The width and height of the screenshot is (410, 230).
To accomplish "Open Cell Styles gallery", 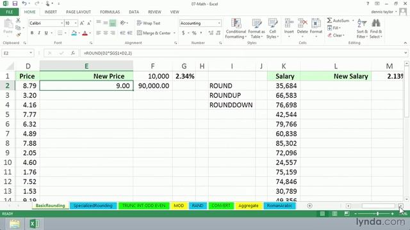I will point(272,29).
